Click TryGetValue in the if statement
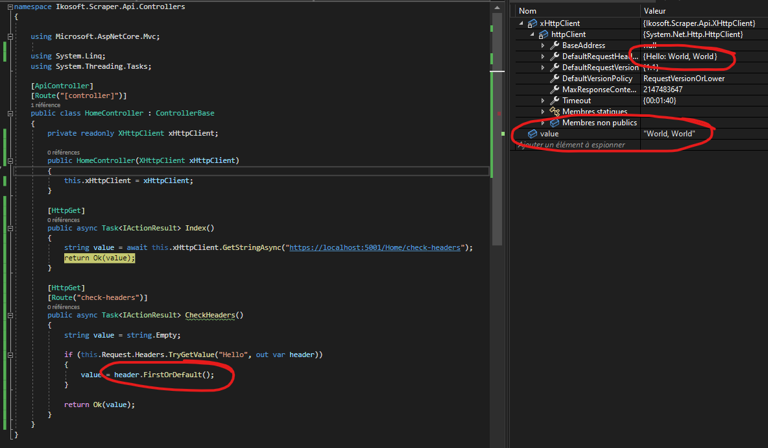The image size is (768, 448). pos(191,355)
